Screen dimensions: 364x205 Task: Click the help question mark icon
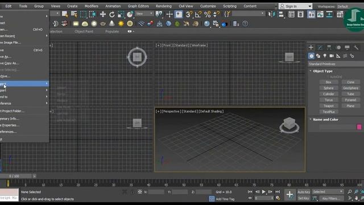[245, 23]
